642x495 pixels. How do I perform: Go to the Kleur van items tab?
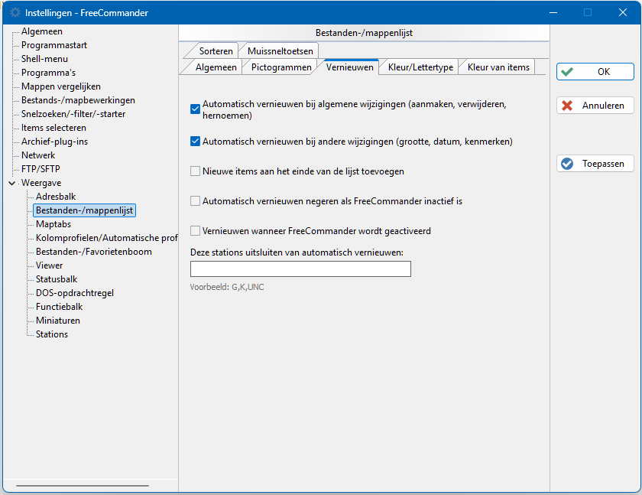[x=498, y=67]
